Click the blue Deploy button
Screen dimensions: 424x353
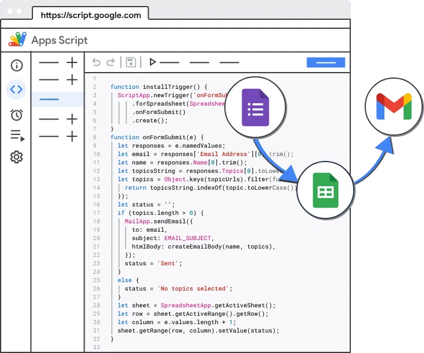tap(326, 62)
